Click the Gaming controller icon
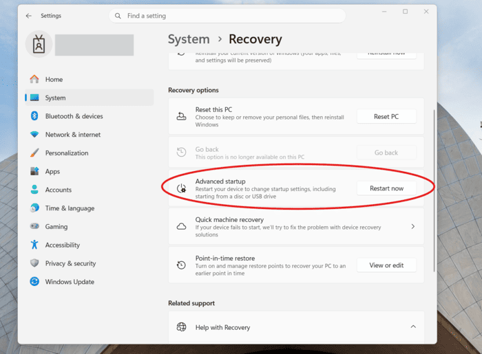Screen dimensions: 482x354 (34, 226)
